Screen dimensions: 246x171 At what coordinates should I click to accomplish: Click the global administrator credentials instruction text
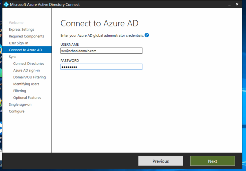(102, 35)
